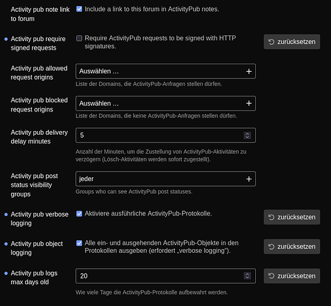Click undo arrow icon beside signed requests setting

click(271, 42)
